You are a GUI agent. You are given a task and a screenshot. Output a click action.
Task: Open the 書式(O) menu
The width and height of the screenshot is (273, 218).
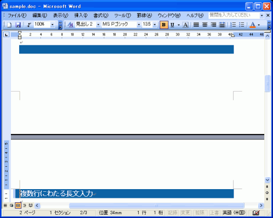click(101, 16)
